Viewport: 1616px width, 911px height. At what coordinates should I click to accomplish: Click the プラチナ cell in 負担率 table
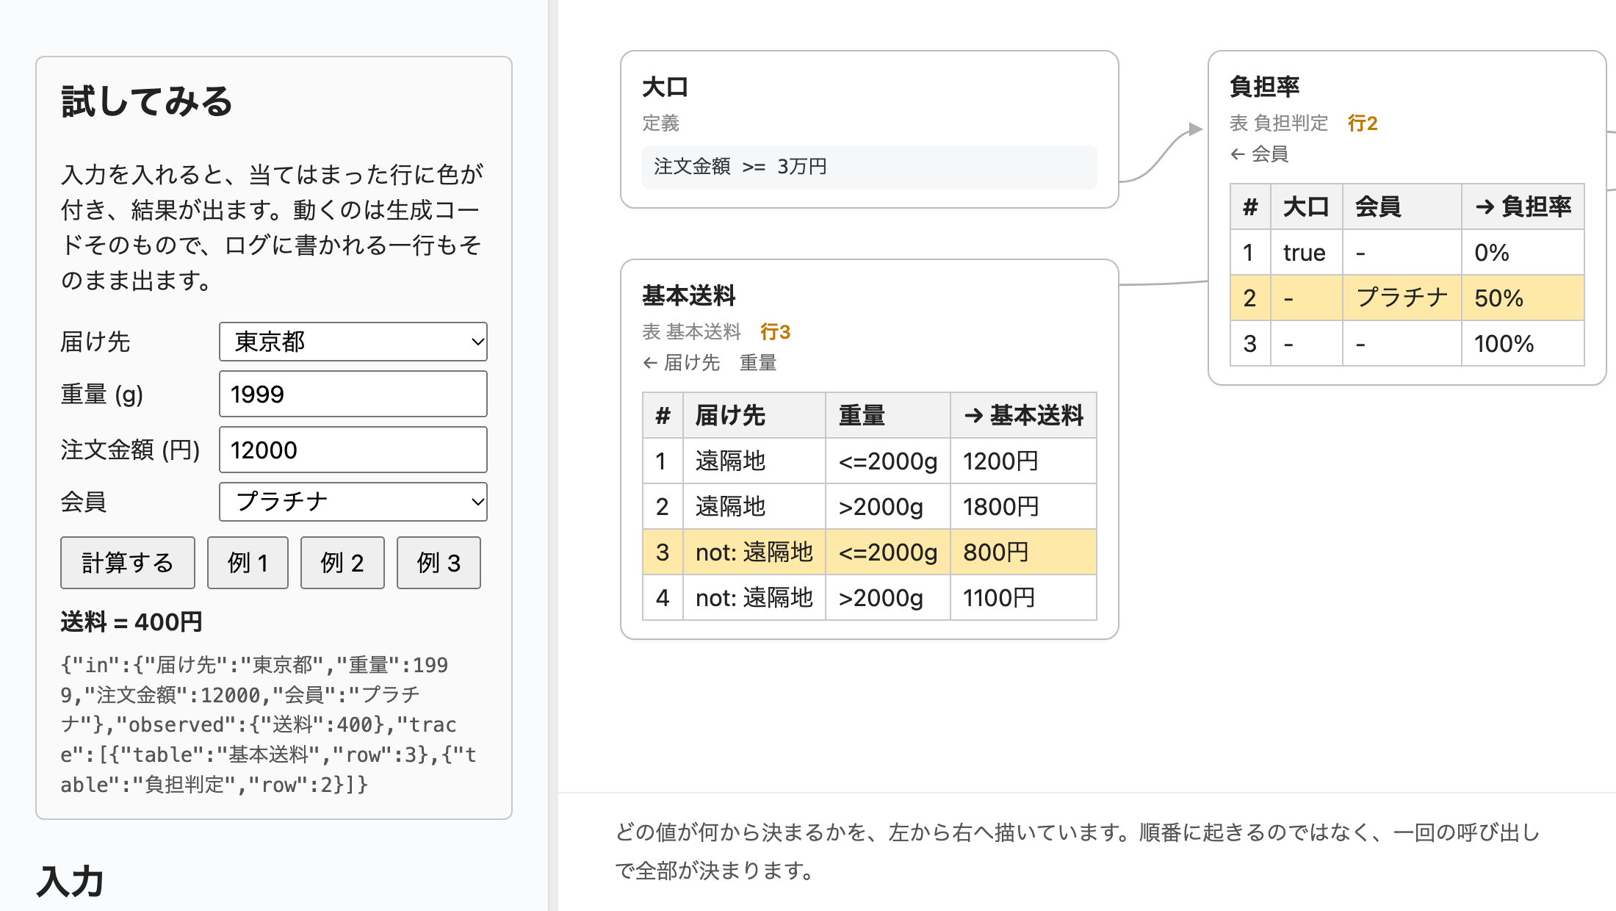(x=1402, y=298)
